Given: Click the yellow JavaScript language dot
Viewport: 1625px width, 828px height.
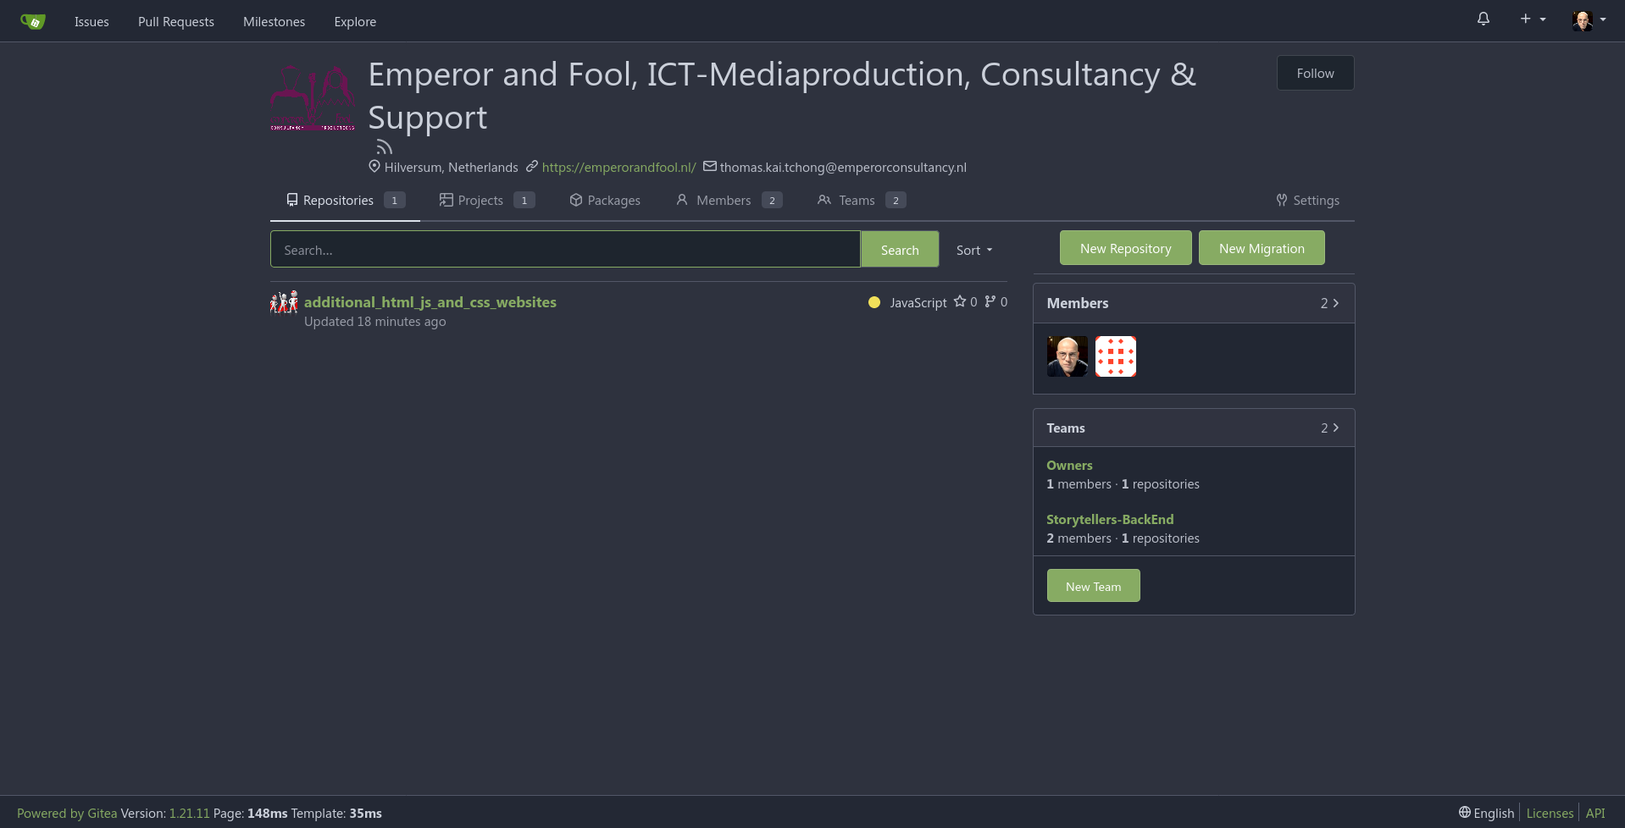Looking at the screenshot, I should 874,301.
